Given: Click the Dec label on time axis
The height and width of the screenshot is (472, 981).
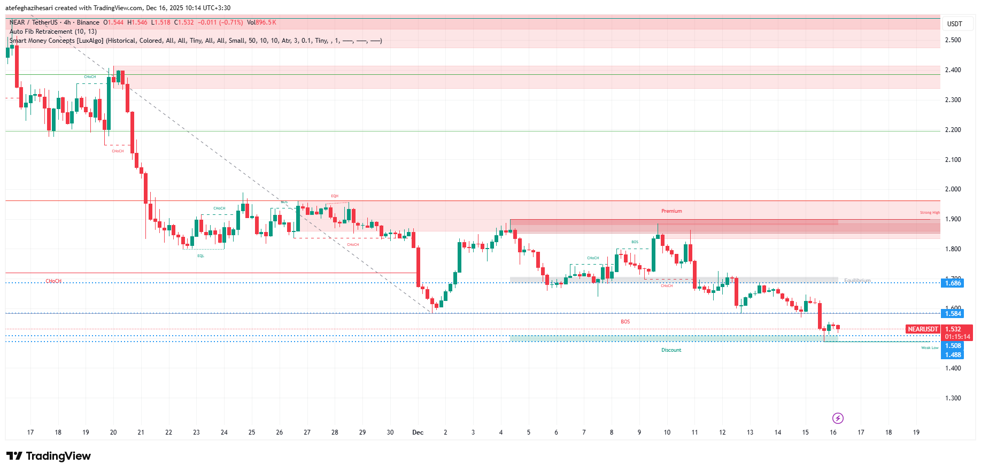Looking at the screenshot, I should tap(418, 432).
